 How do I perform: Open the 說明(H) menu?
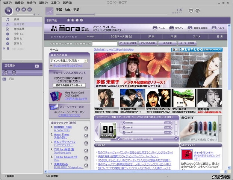click(x=68, y=3)
